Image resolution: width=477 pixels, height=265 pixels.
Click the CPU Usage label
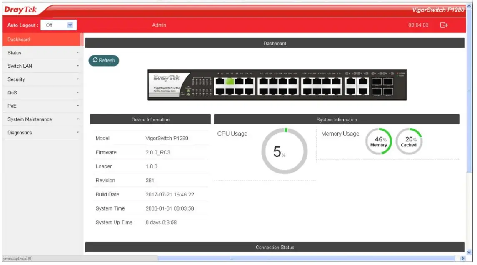232,134
